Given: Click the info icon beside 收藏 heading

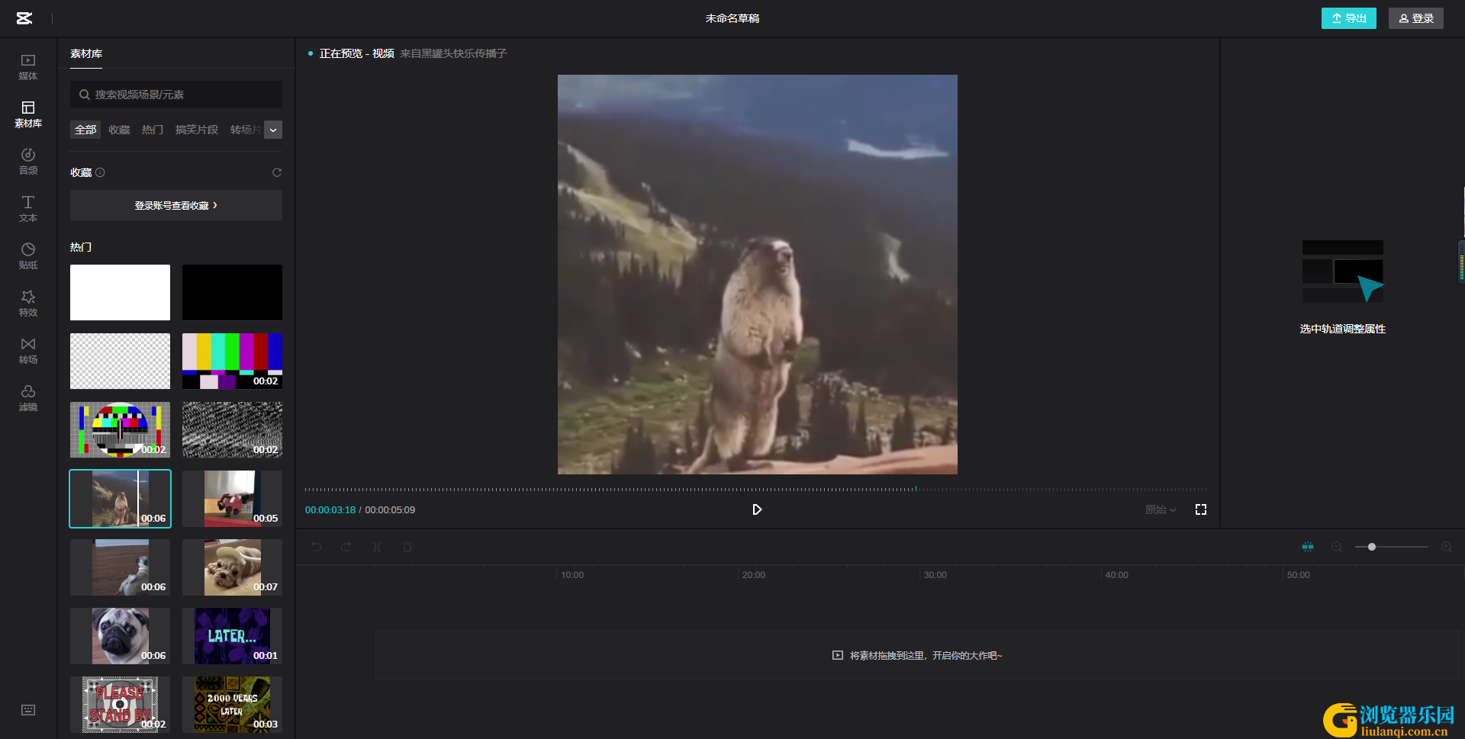Looking at the screenshot, I should (x=100, y=172).
